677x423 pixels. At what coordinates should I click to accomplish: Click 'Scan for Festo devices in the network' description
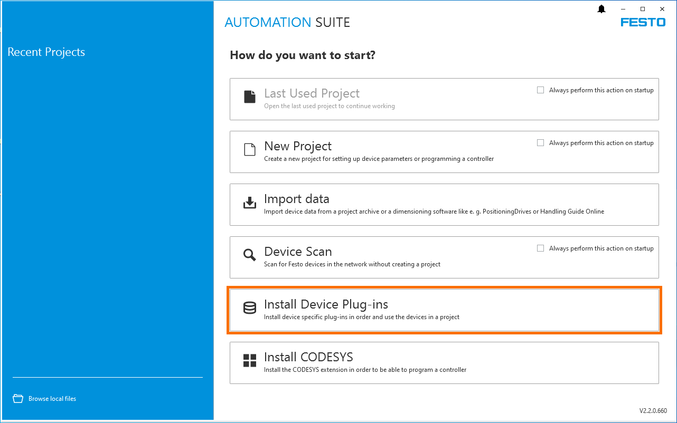[352, 264]
